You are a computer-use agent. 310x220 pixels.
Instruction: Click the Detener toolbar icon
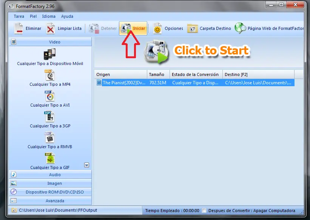94,28
